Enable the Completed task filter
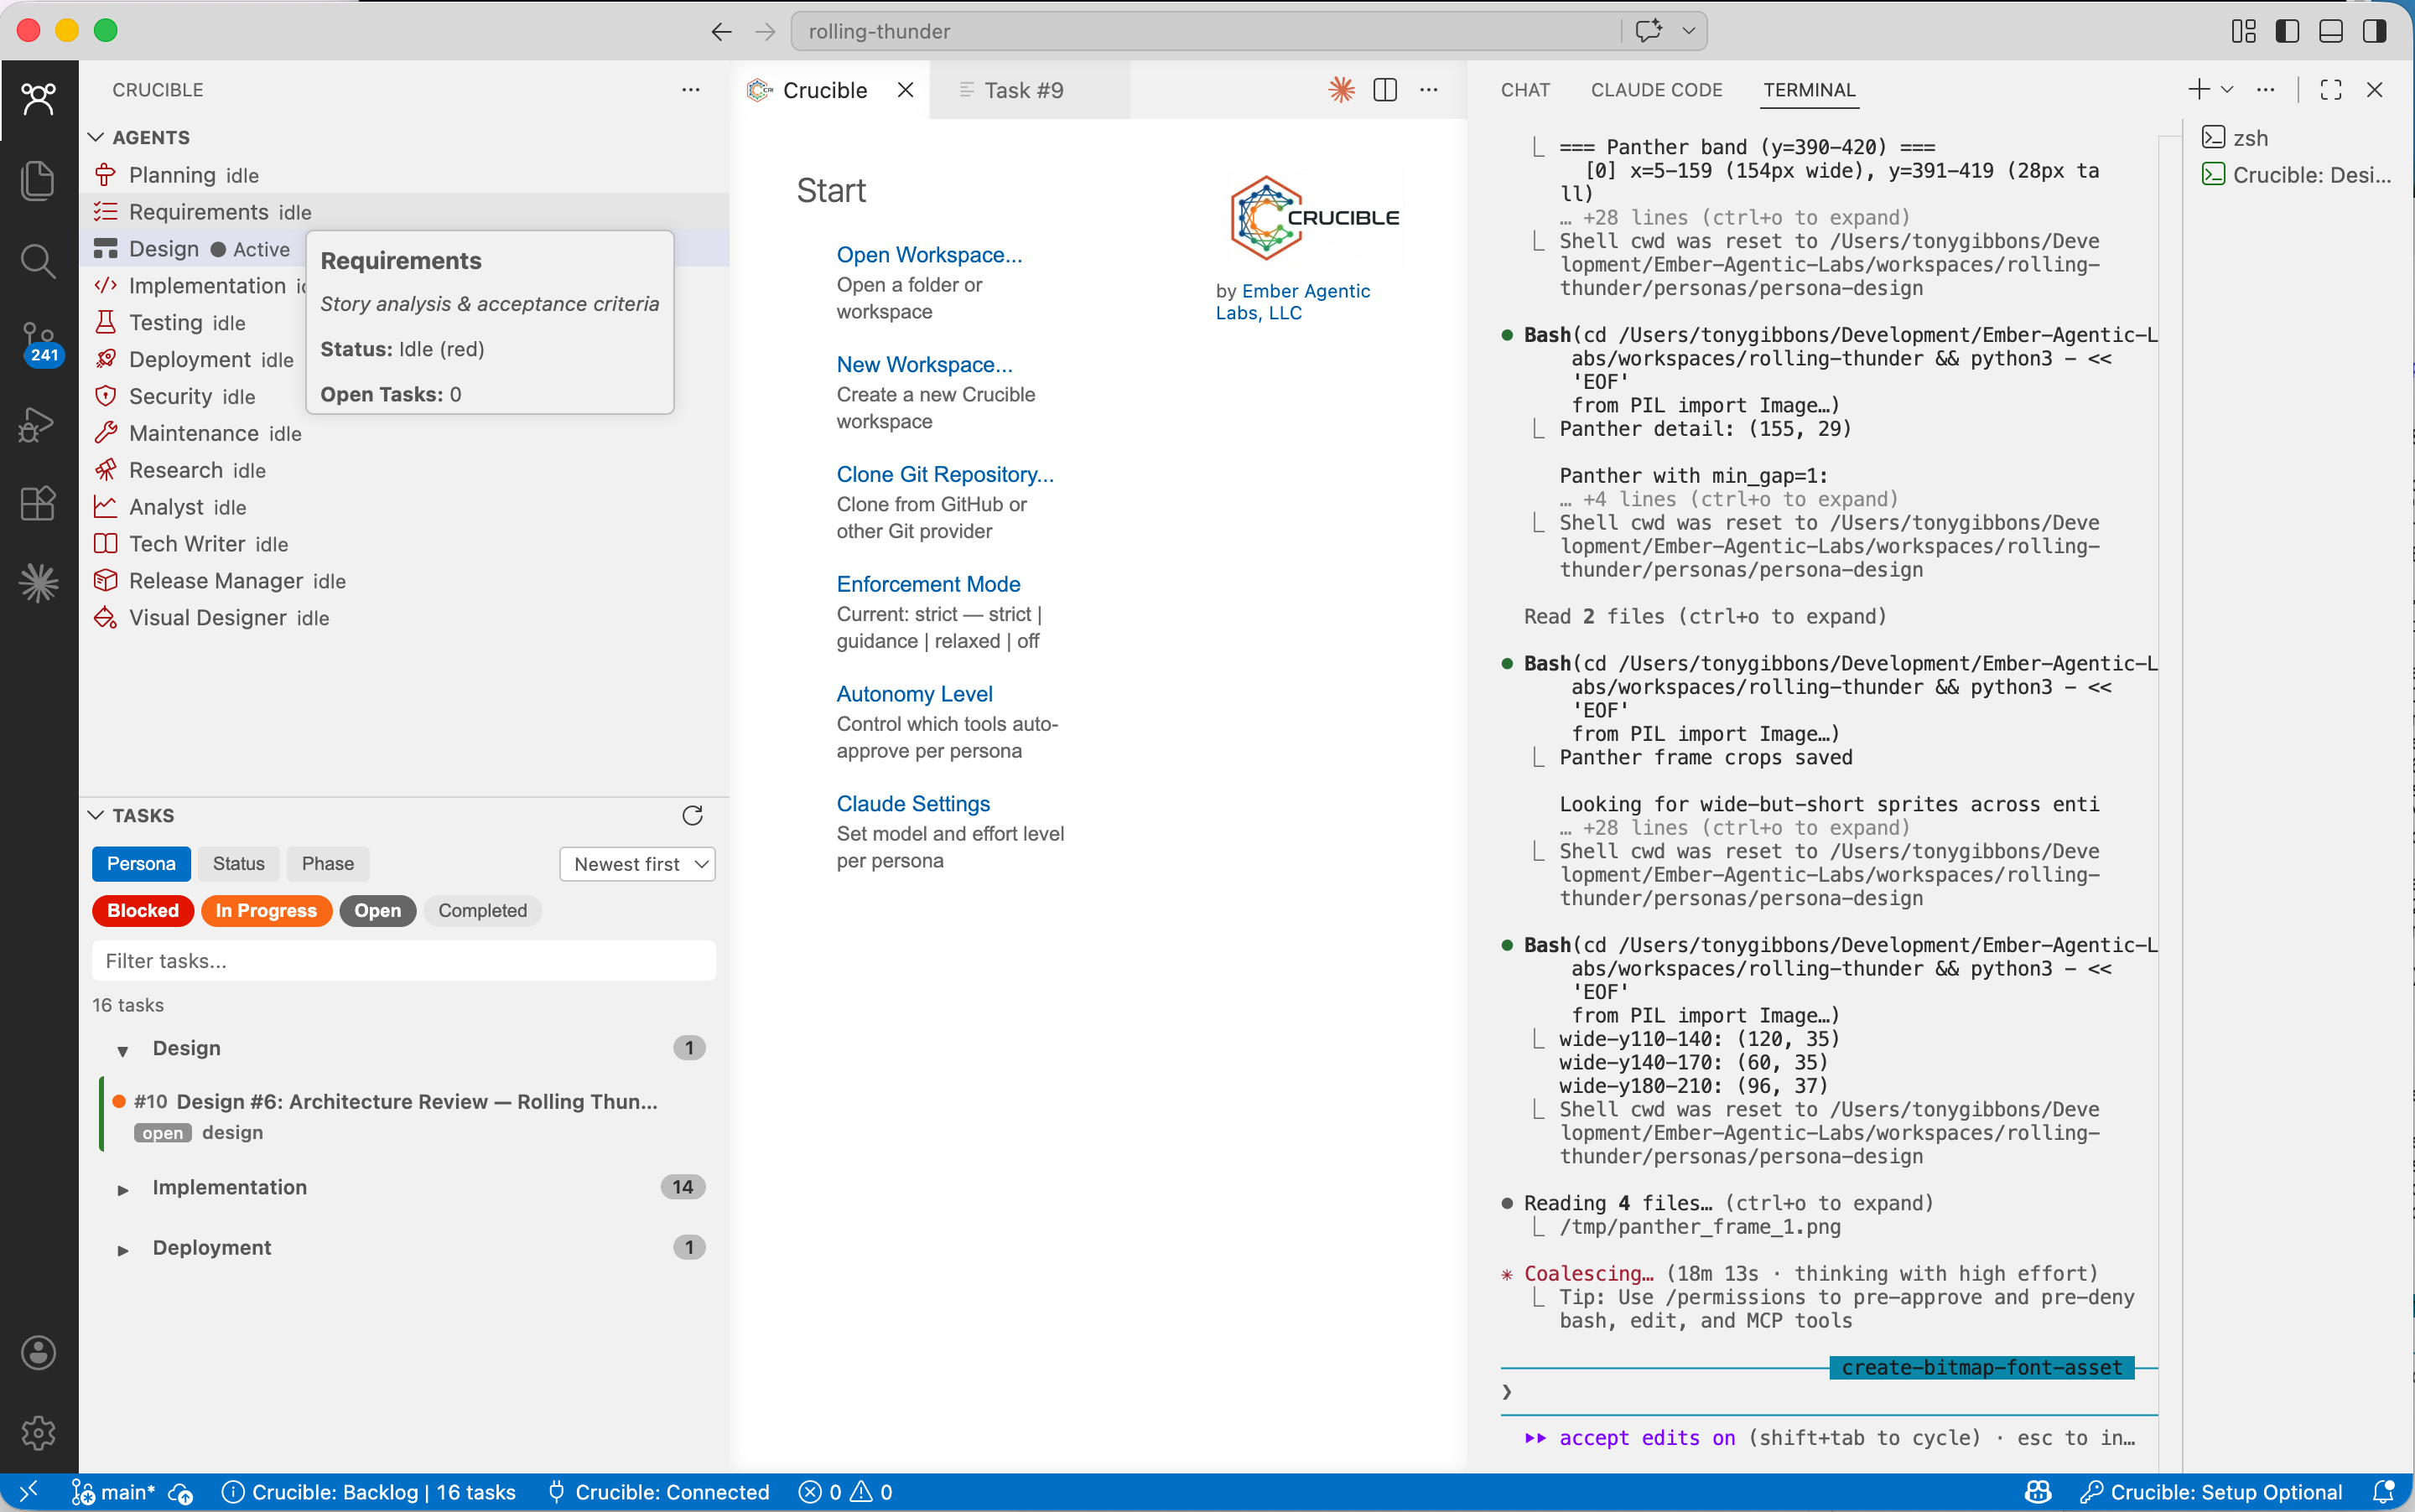This screenshot has height=1512, width=2415. coord(481,910)
